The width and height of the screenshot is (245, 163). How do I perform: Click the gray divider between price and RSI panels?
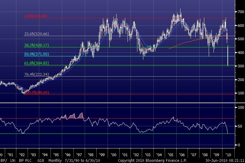click(x=122, y=103)
